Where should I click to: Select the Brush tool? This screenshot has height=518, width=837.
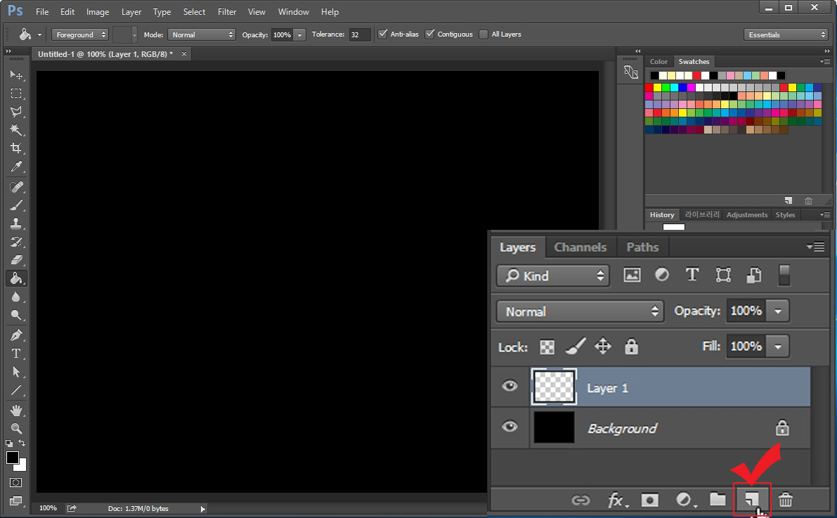pyautogui.click(x=16, y=205)
